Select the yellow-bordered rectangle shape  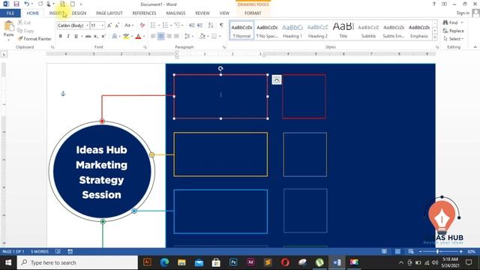[x=220, y=154]
